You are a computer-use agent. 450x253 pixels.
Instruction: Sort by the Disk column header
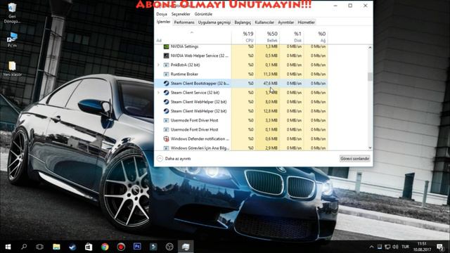[x=292, y=37]
